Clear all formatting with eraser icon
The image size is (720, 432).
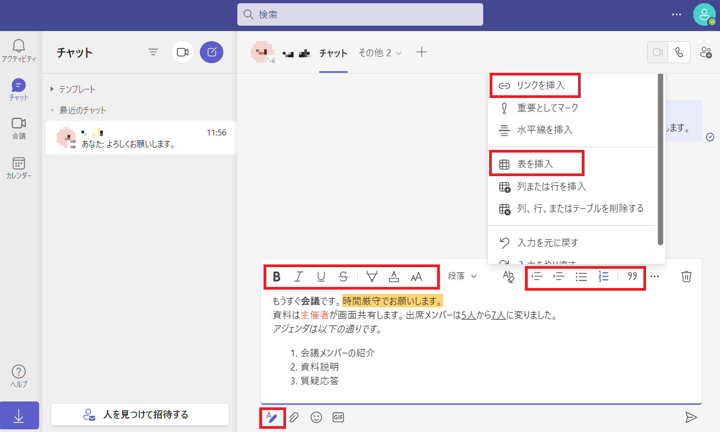[508, 277]
